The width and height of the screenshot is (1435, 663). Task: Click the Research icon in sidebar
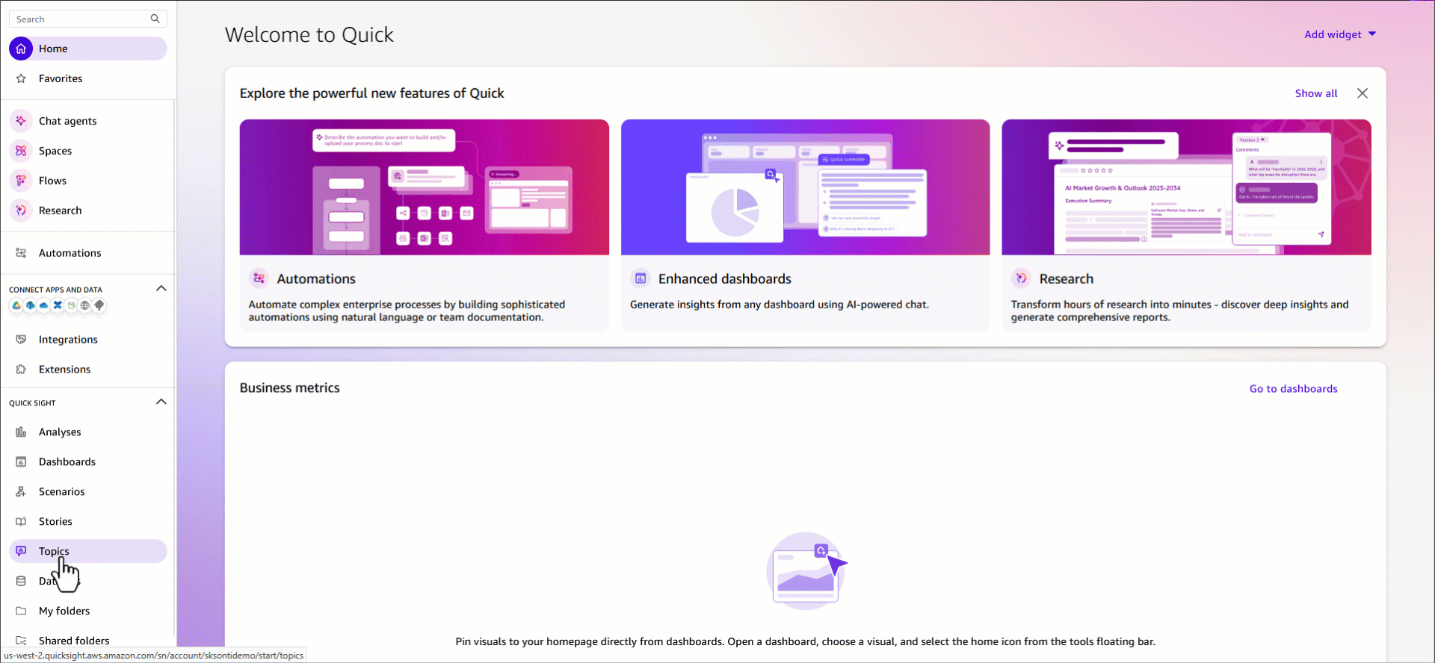(21, 211)
